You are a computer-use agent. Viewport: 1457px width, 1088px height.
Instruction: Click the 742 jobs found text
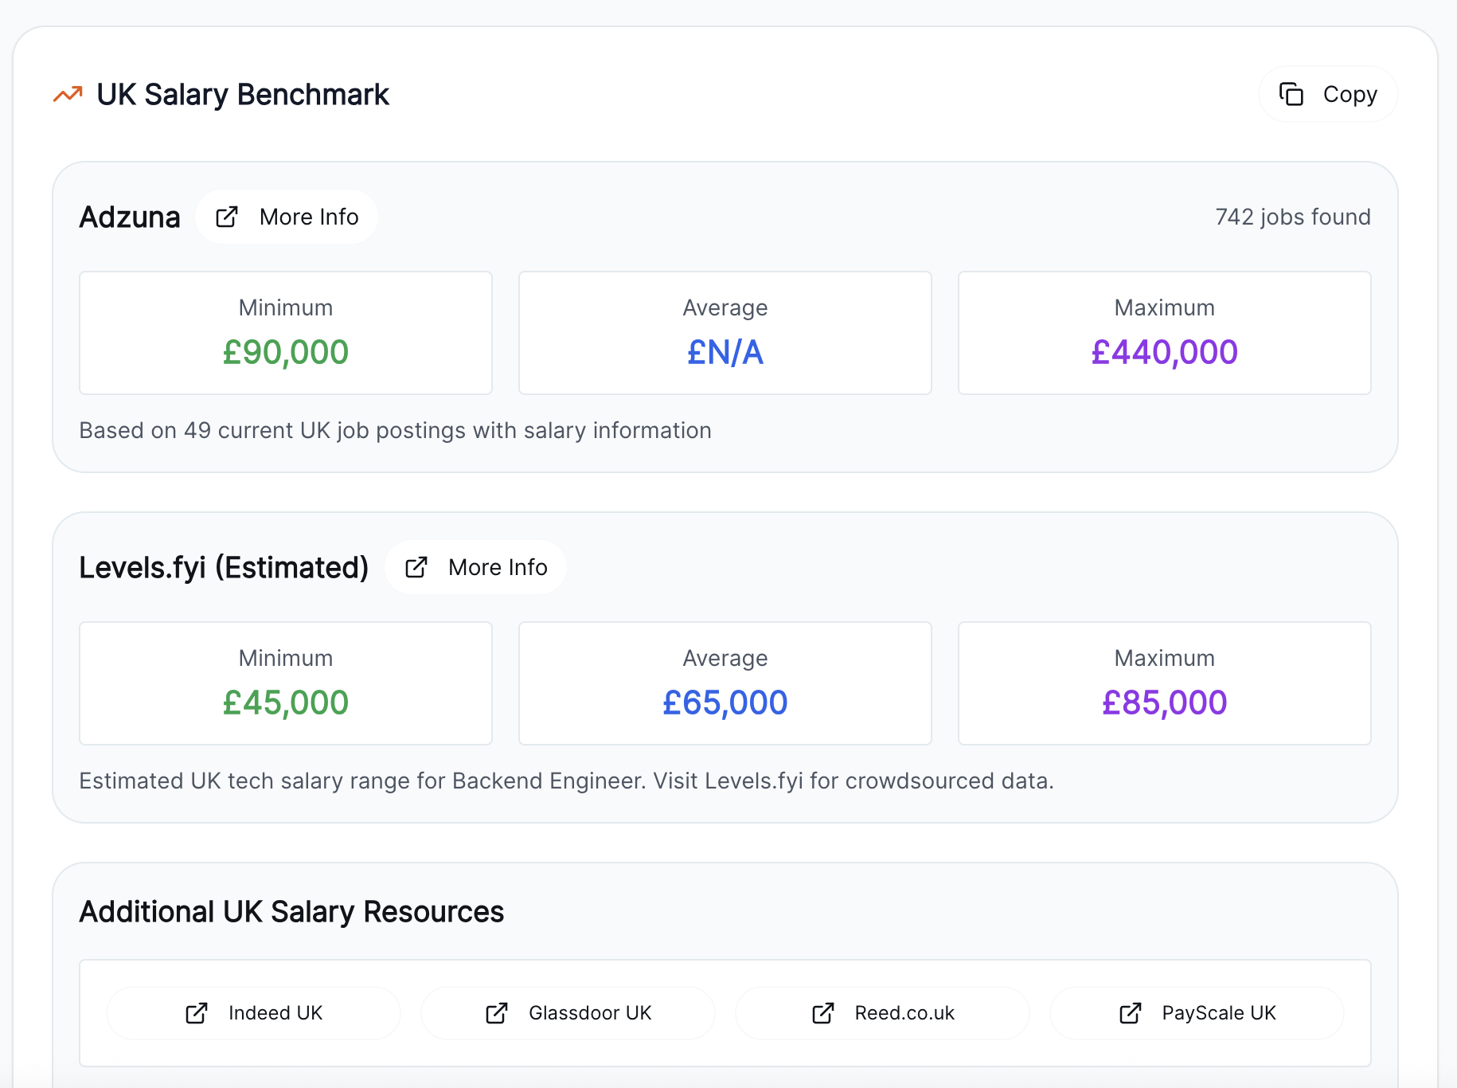[x=1293, y=217]
